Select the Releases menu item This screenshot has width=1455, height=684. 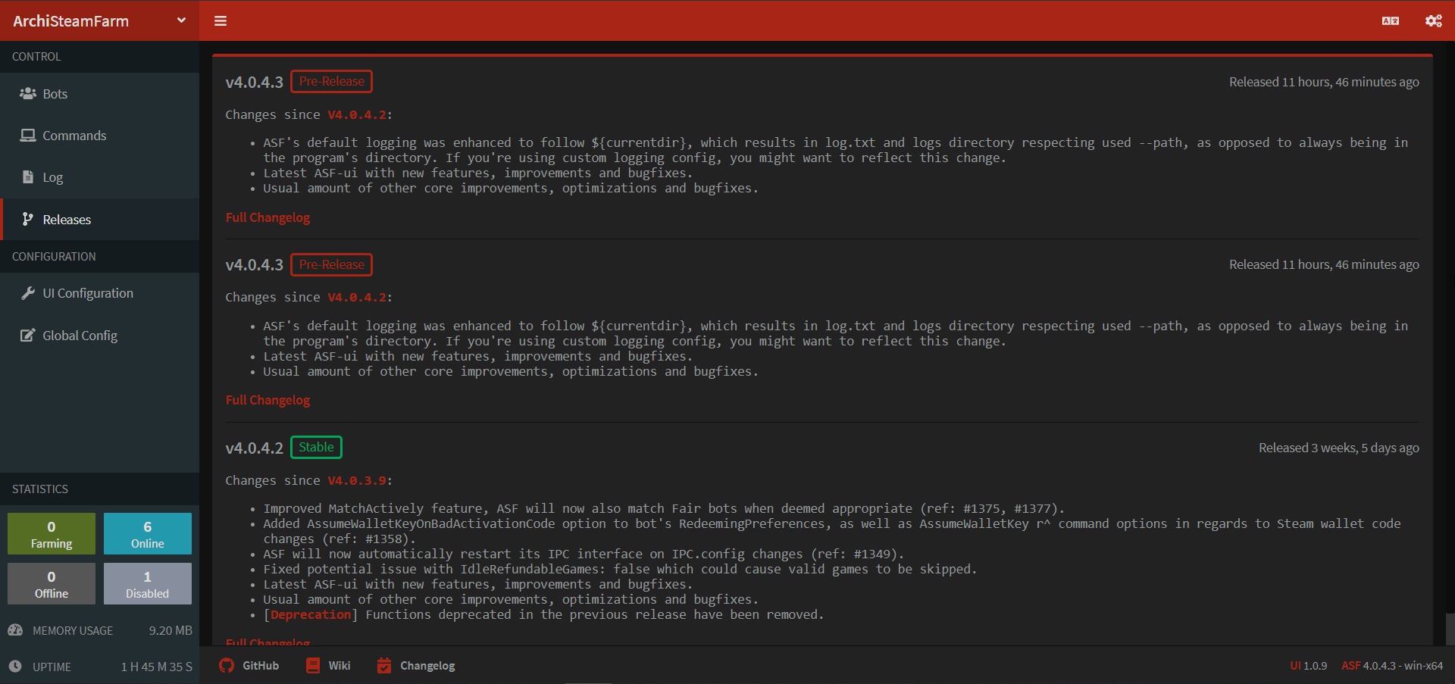99,220
